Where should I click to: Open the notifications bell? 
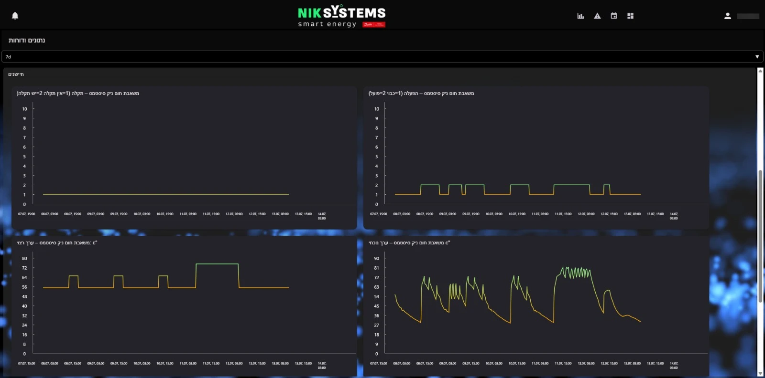pos(15,16)
